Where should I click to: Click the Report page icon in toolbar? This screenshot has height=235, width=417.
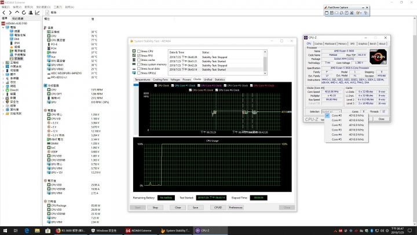click(47, 13)
